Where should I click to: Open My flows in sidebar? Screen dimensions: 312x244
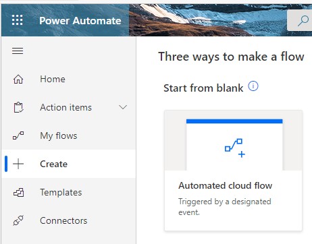[69, 135]
